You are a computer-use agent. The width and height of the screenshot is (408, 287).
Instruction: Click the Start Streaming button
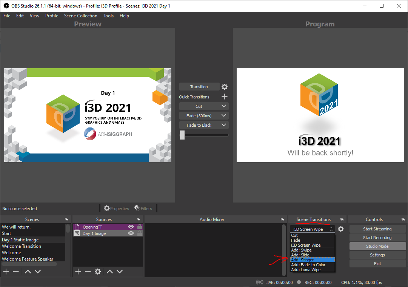tap(377, 229)
